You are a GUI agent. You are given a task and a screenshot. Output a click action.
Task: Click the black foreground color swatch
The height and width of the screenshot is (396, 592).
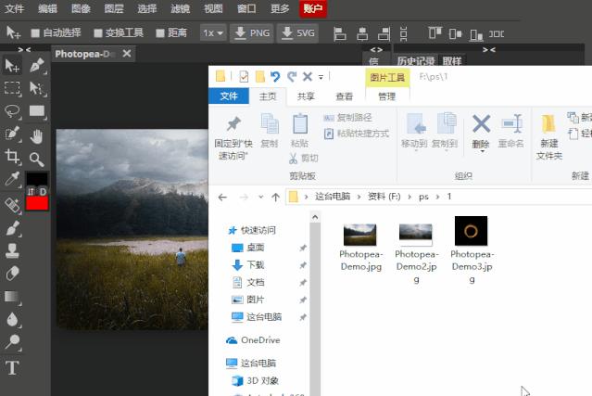point(37,179)
